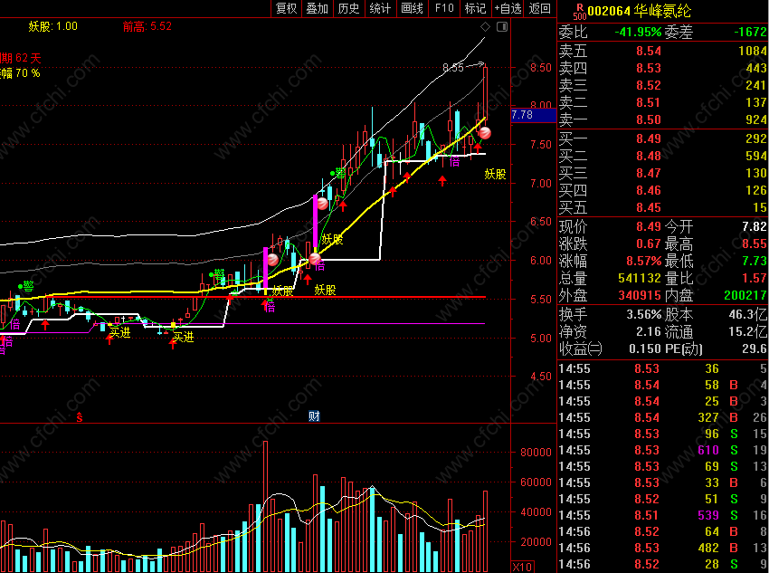Click the rightmost 妖股 label near 7.00
This screenshot has width=769, height=573.
click(496, 174)
